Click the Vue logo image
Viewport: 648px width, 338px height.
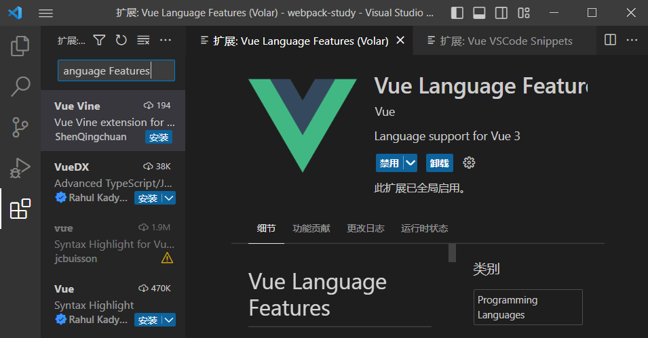[x=303, y=125]
